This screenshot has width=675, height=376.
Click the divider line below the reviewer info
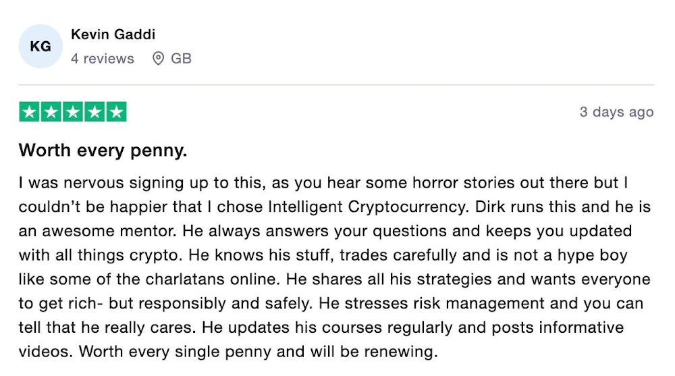tap(336, 85)
